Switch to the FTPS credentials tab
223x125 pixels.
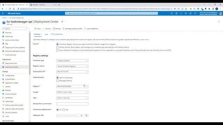(x=56, y=34)
